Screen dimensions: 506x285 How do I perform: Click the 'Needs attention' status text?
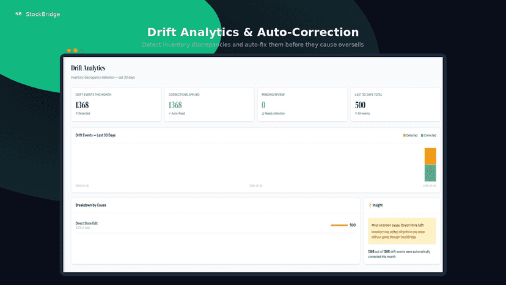click(x=274, y=113)
